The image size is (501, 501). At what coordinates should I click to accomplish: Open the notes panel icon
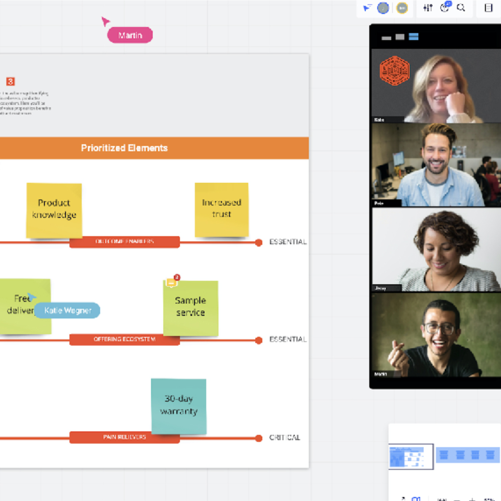click(488, 7)
